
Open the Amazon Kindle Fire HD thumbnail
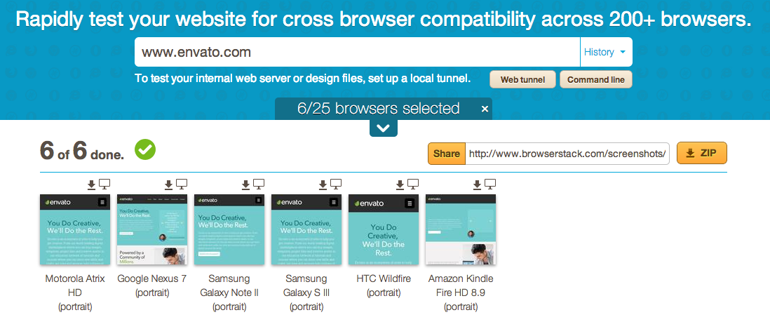pos(461,230)
